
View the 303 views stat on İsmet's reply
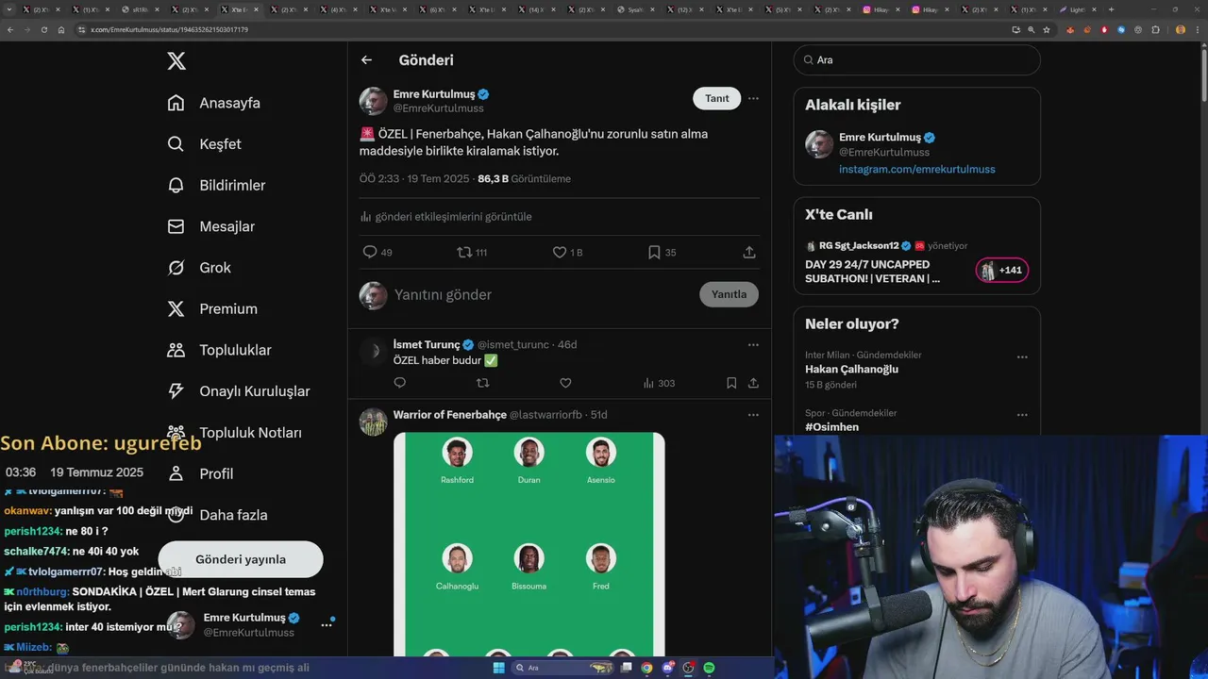pos(659,383)
